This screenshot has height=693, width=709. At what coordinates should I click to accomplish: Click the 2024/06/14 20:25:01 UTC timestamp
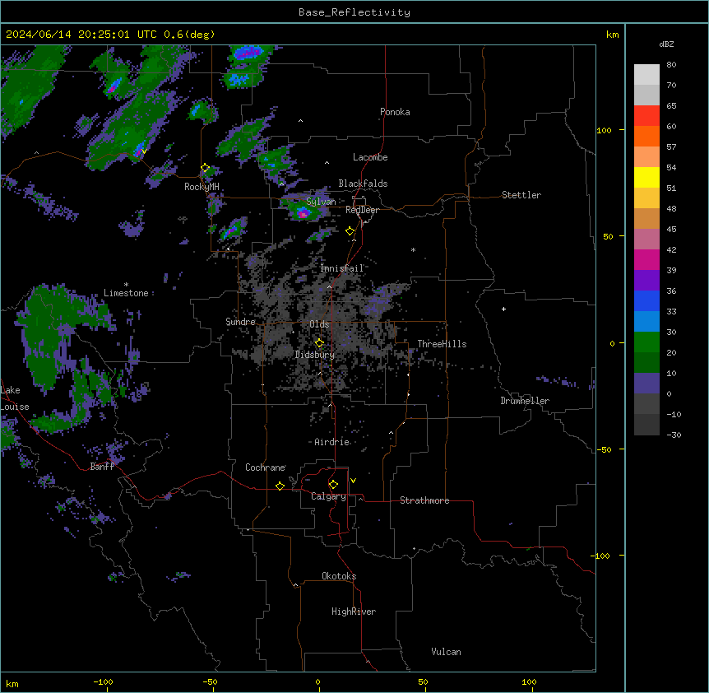tap(81, 35)
